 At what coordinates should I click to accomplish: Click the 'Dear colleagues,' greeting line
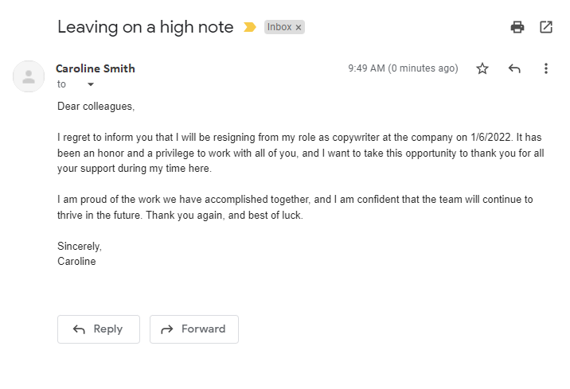[x=96, y=106]
